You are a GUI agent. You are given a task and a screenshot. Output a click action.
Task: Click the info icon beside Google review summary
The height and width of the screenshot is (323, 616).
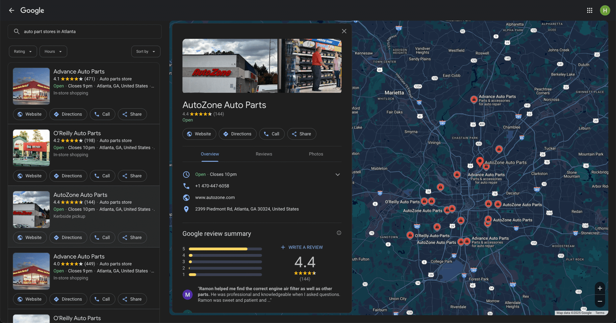[339, 233]
